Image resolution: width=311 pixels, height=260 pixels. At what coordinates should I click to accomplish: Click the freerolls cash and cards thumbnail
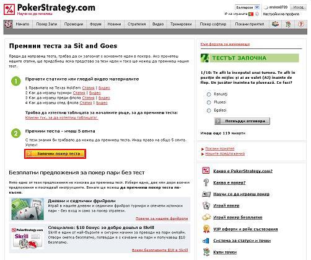click(27, 209)
